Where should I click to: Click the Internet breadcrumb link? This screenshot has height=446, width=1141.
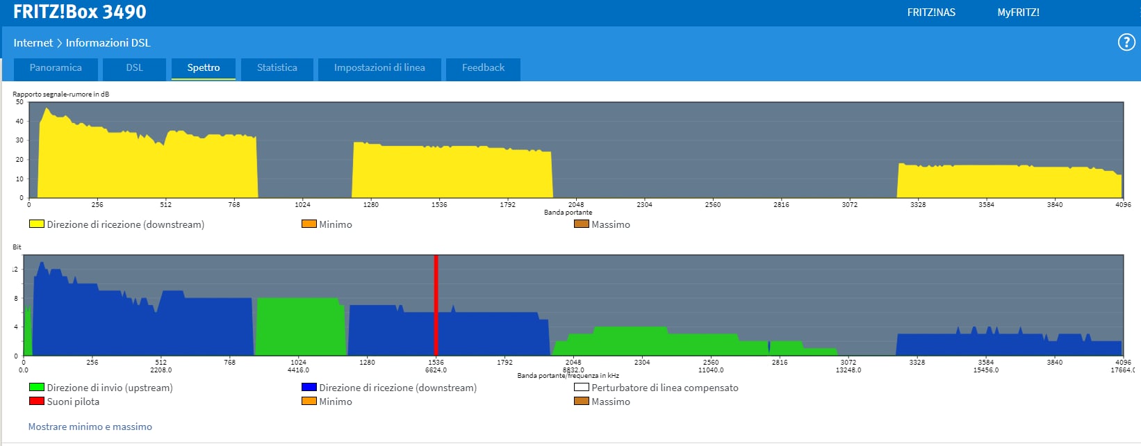[x=33, y=43]
